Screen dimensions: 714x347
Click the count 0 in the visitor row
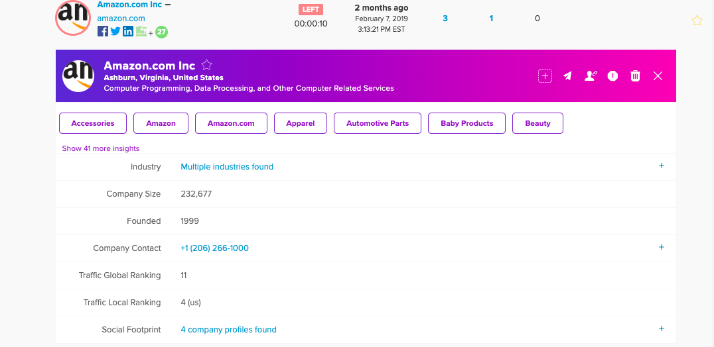pyautogui.click(x=537, y=19)
